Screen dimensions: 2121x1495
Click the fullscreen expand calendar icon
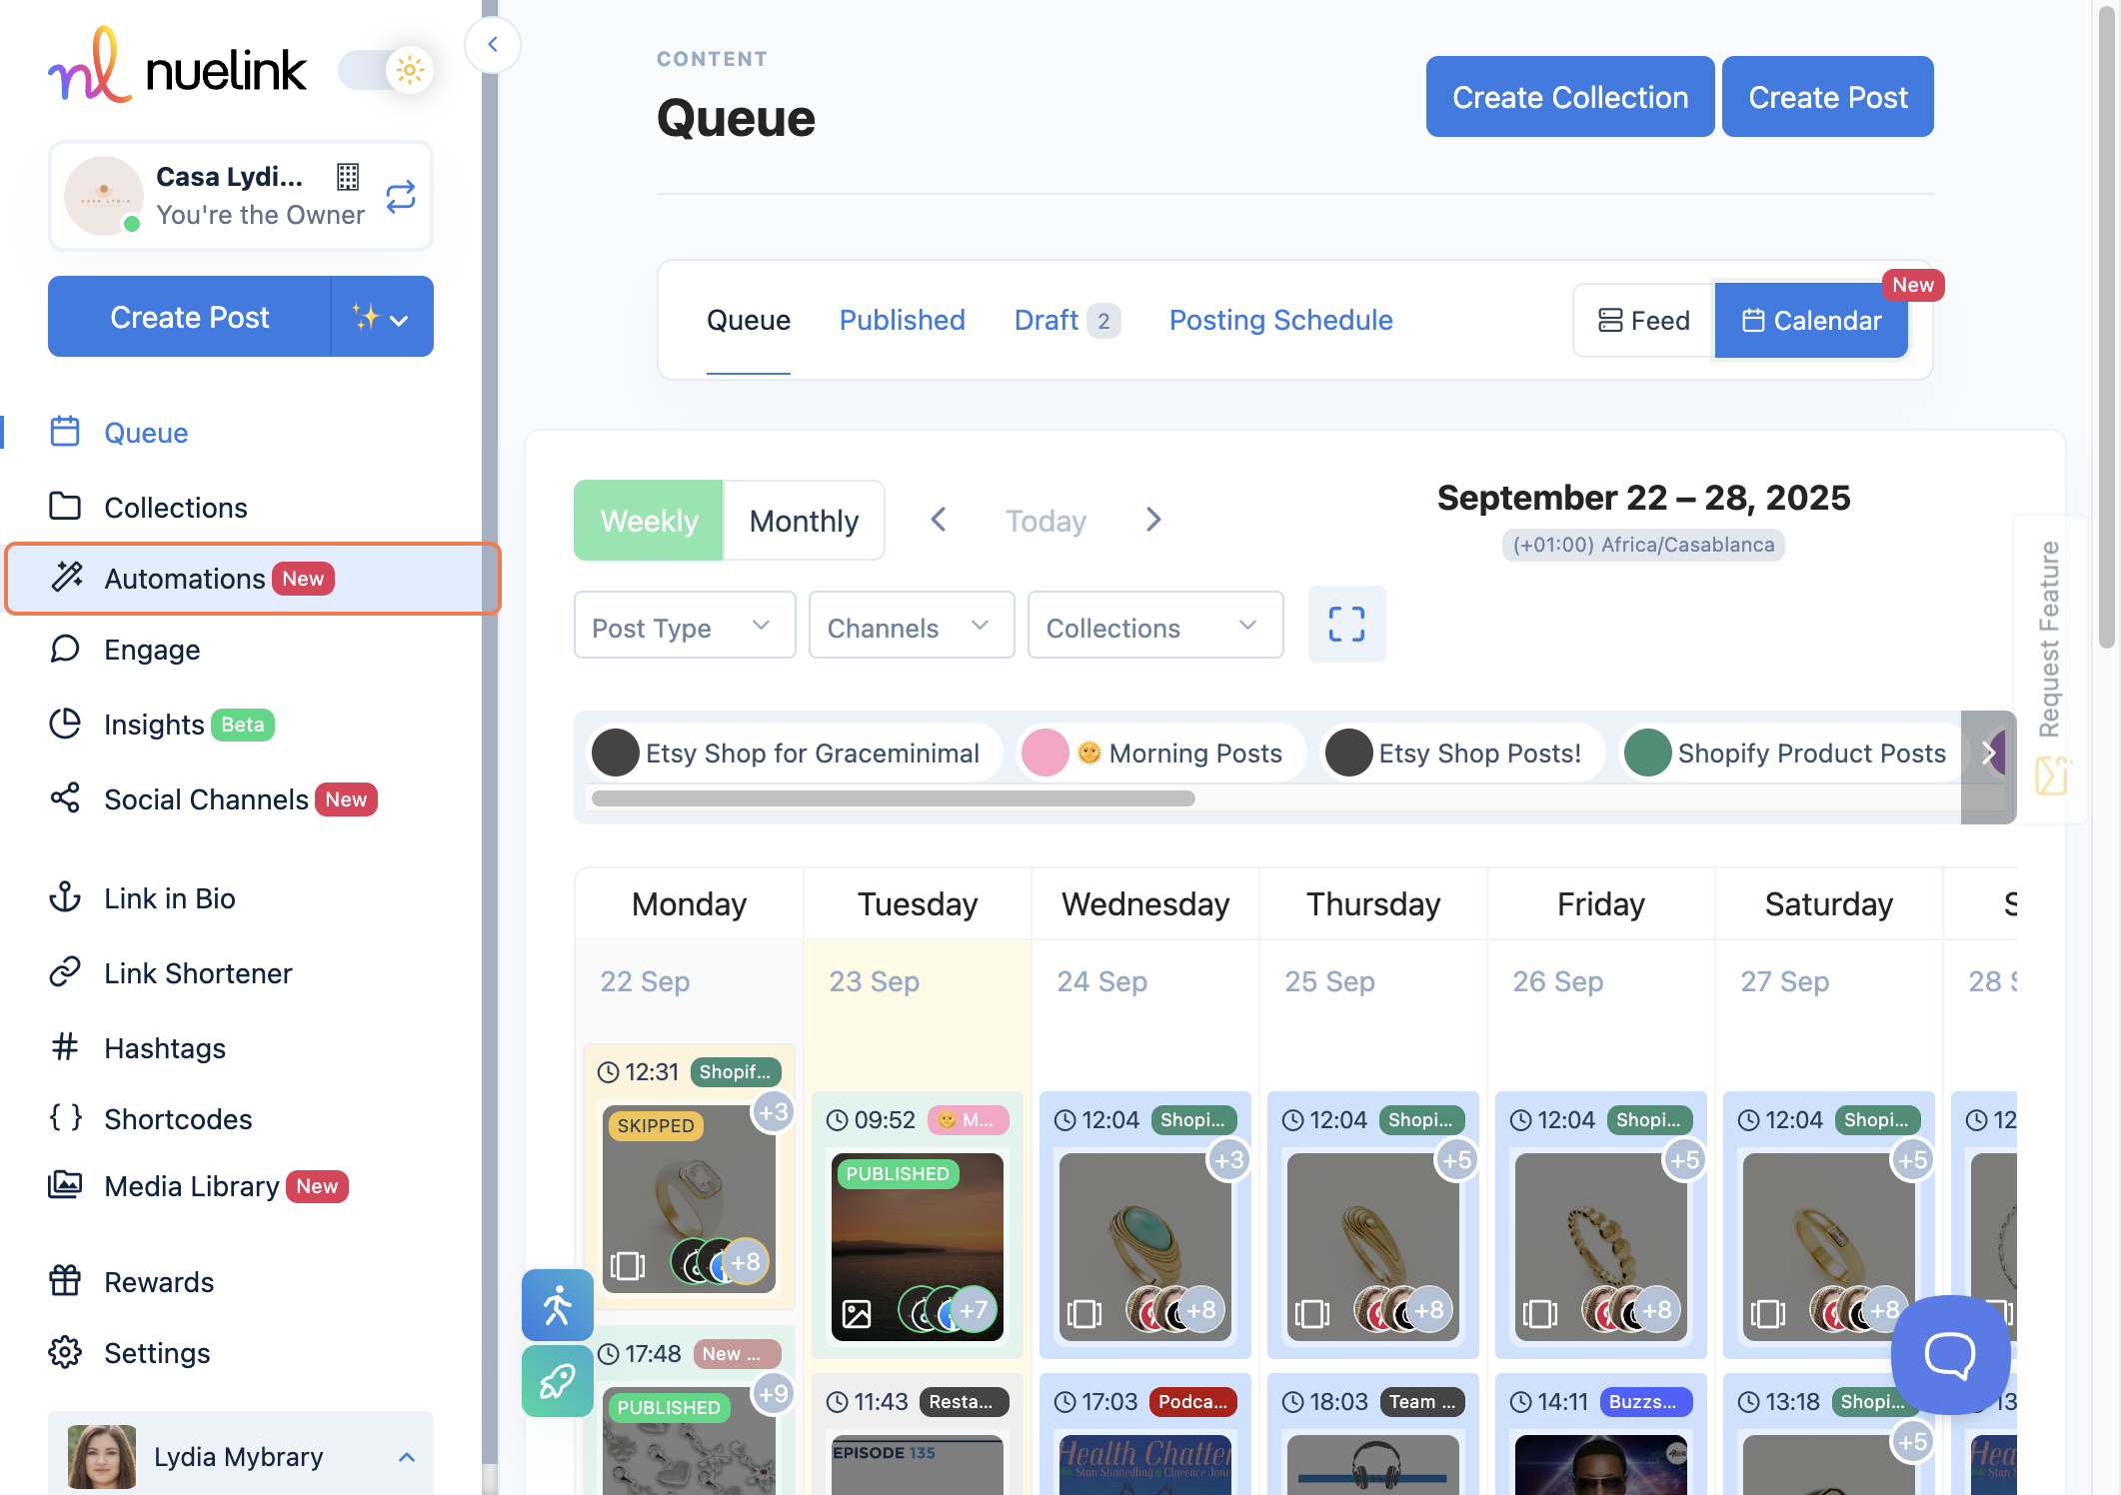(1346, 625)
